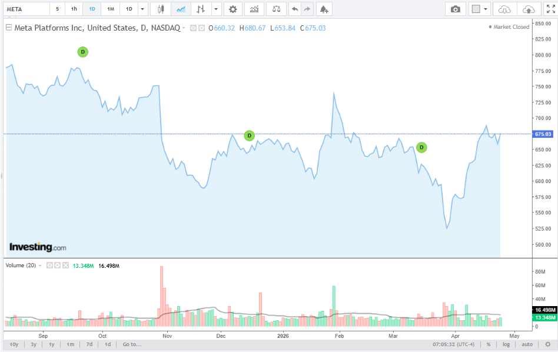Click the undo arrow icon
558x352 pixels.
point(294,9)
